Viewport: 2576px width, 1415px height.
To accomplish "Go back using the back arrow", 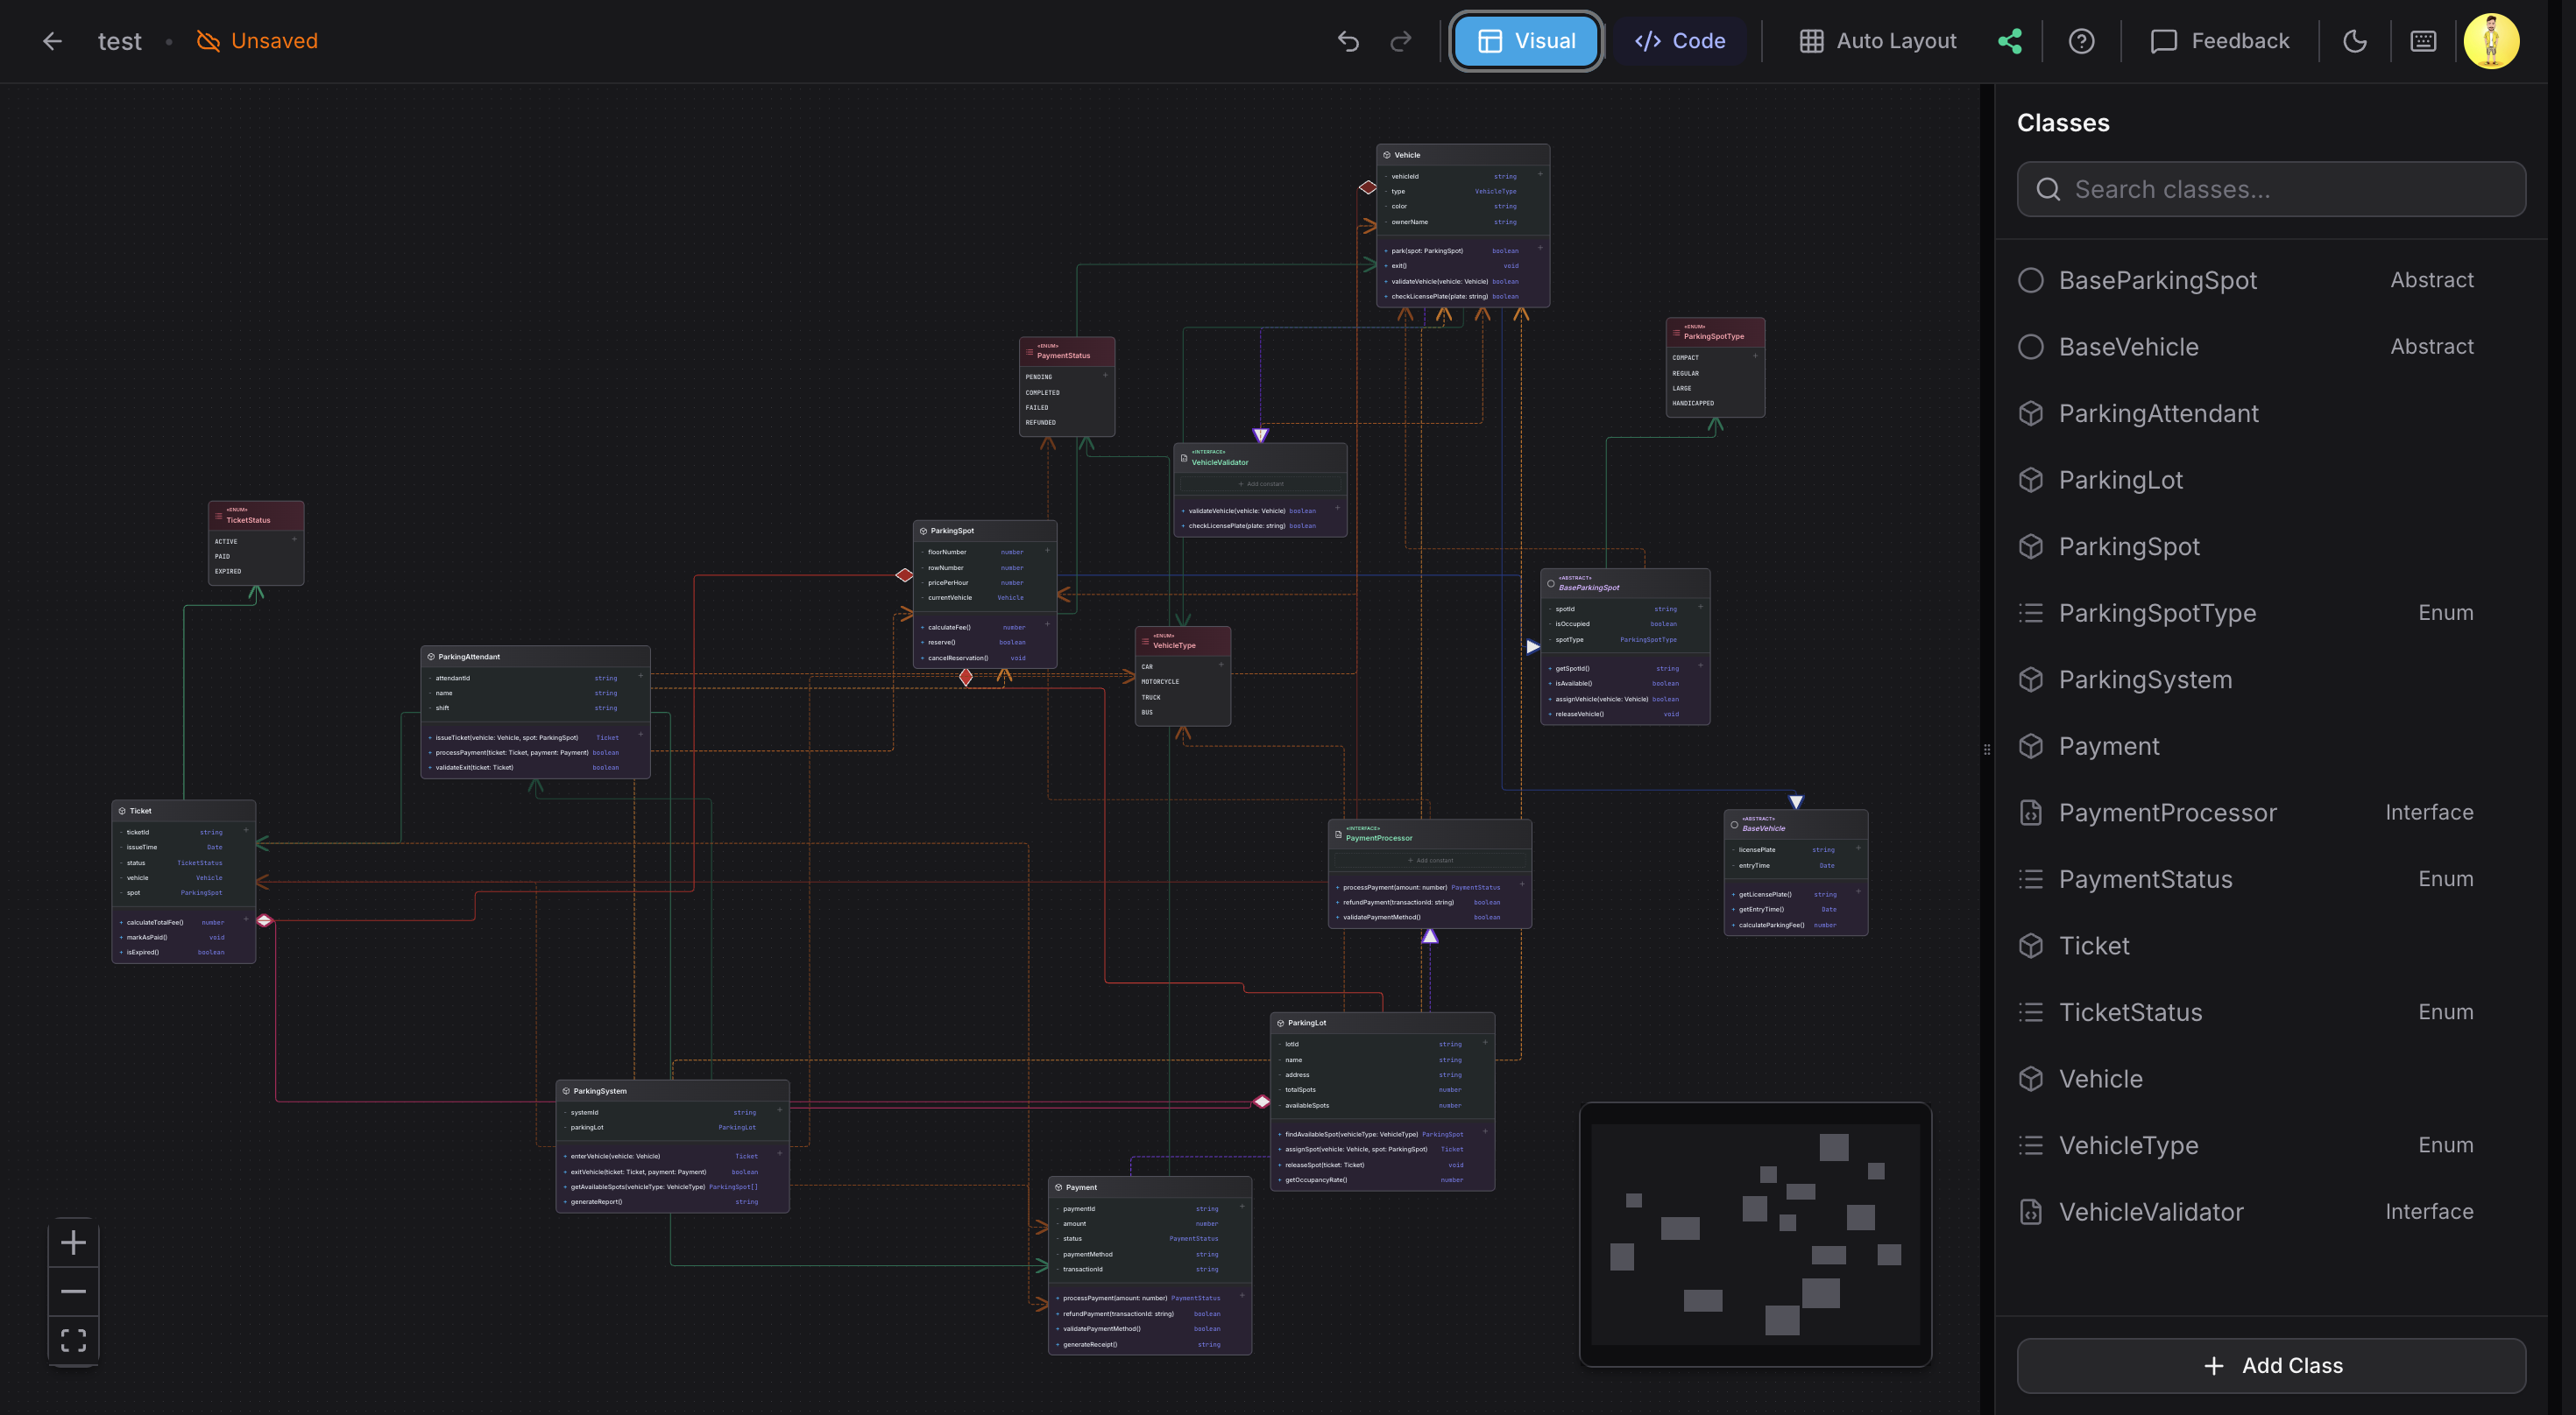I will coord(52,41).
